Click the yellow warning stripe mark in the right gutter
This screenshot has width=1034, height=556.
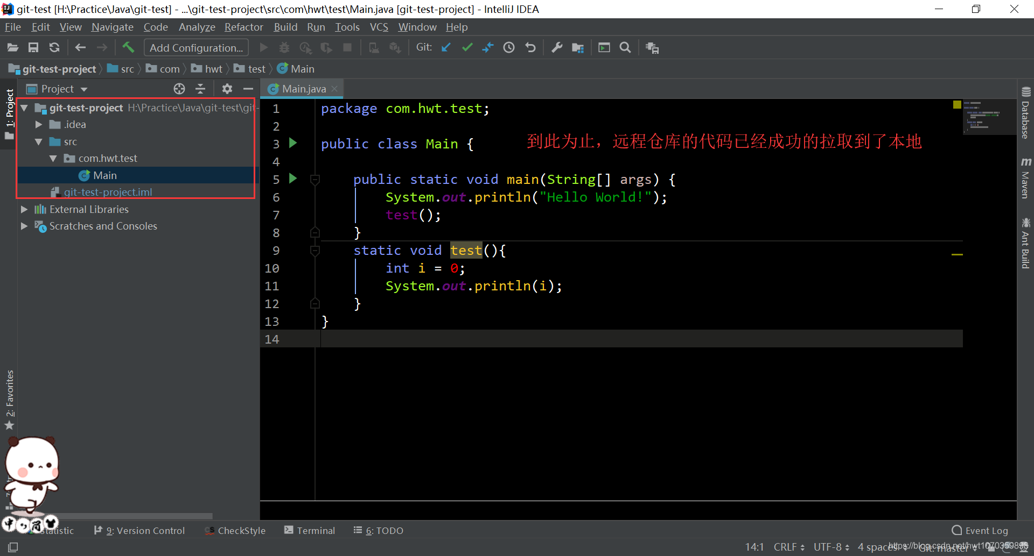pyautogui.click(x=957, y=254)
